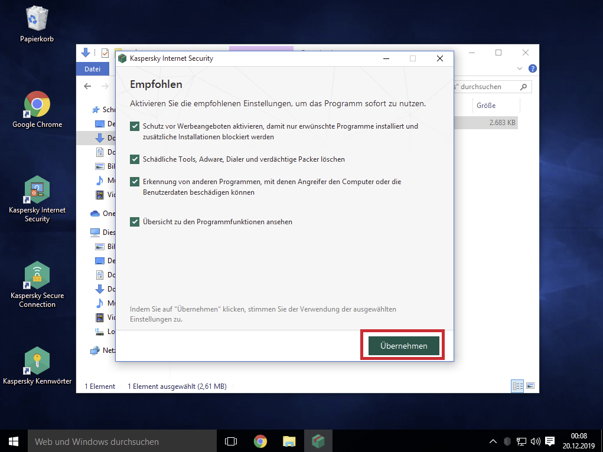Click the network tray icon

521,441
